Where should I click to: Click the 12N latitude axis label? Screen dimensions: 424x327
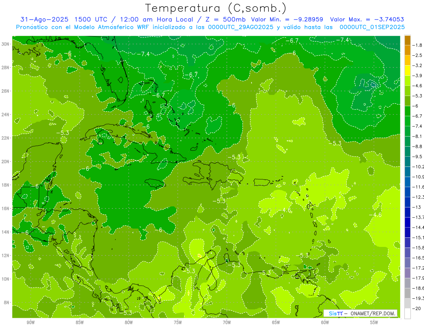click(5, 255)
